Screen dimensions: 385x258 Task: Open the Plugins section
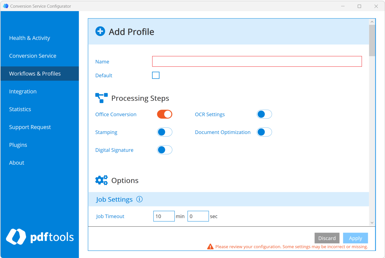(18, 145)
